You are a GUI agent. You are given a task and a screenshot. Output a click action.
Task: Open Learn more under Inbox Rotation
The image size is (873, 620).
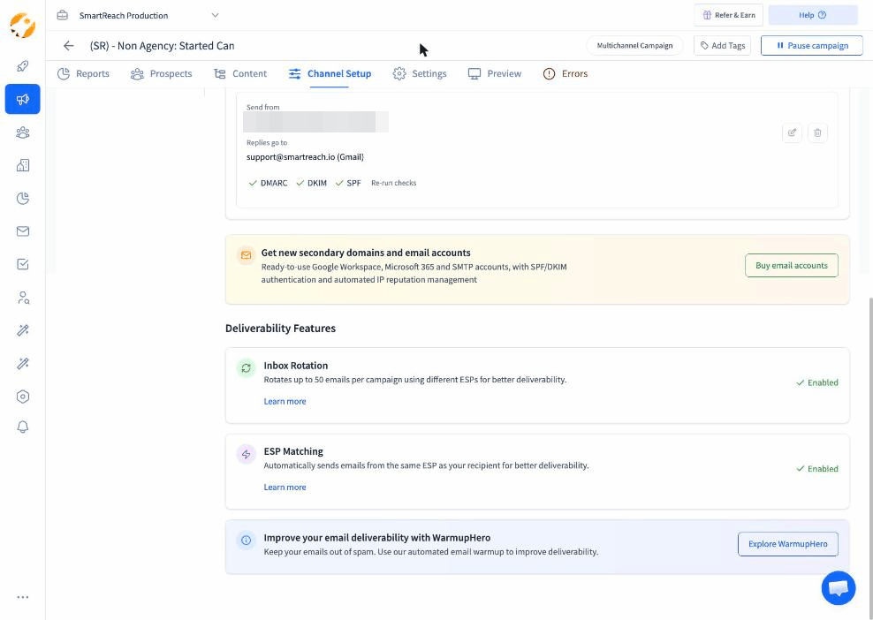285,401
